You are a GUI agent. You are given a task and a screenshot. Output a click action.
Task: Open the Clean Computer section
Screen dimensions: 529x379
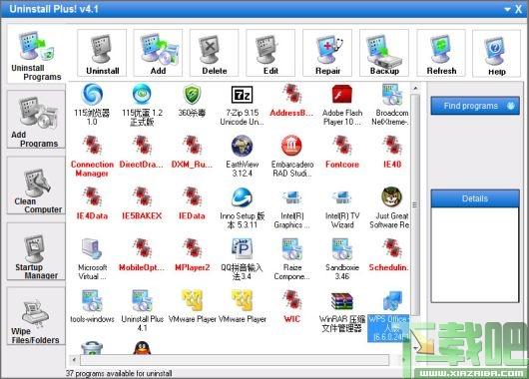coord(36,186)
